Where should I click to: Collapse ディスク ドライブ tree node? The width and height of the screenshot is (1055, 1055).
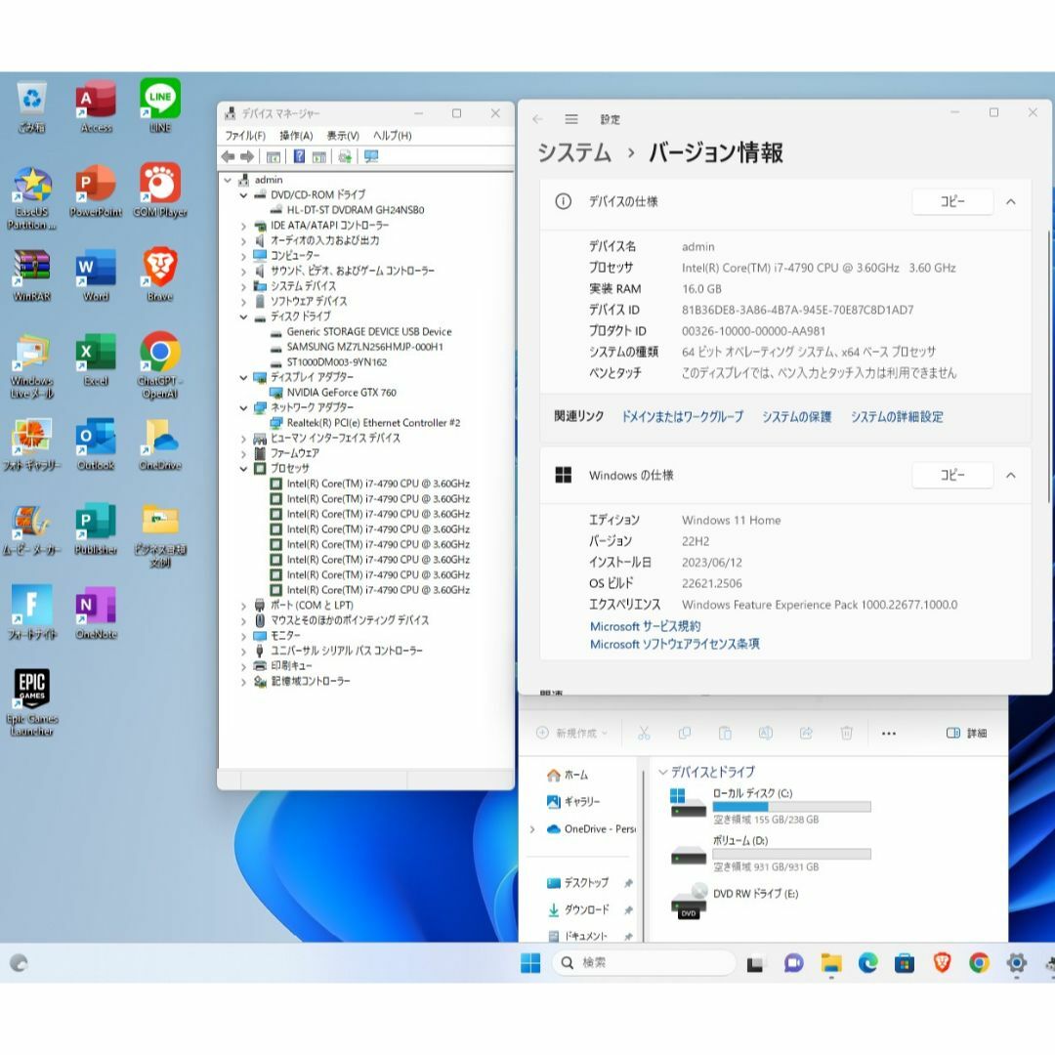[243, 316]
